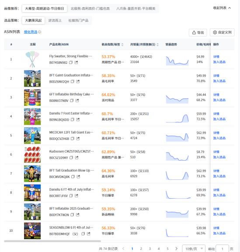This screenshot has width=240, height=252.
Task: Open external link icon for B0DZ6NV2QH
Action: tap(78, 81)
